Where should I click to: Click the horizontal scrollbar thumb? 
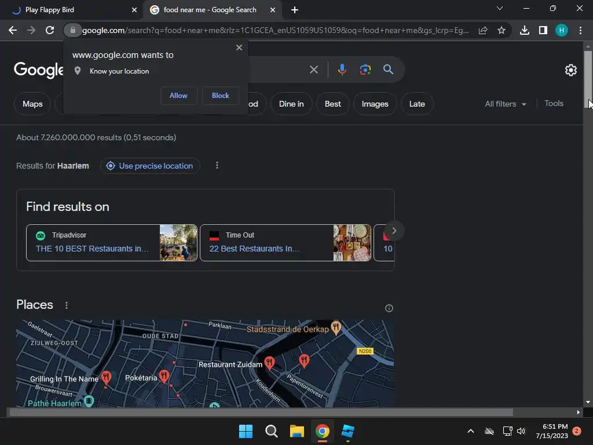coord(261,413)
